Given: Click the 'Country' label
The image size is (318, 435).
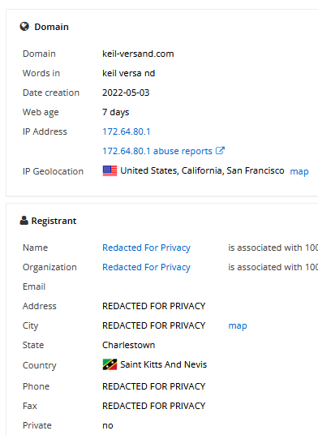Looking at the screenshot, I should (40, 365).
